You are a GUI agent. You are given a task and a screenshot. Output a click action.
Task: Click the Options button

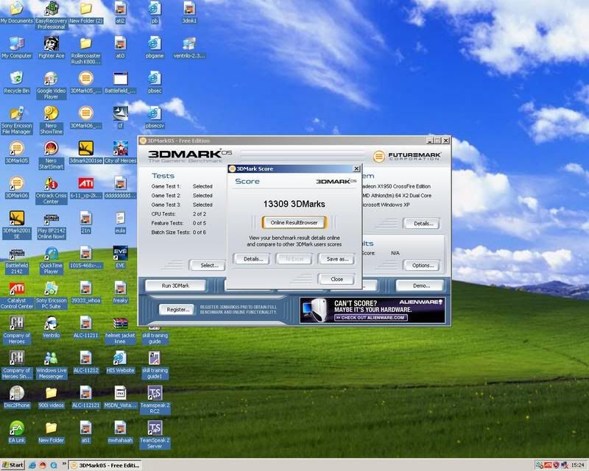click(423, 265)
